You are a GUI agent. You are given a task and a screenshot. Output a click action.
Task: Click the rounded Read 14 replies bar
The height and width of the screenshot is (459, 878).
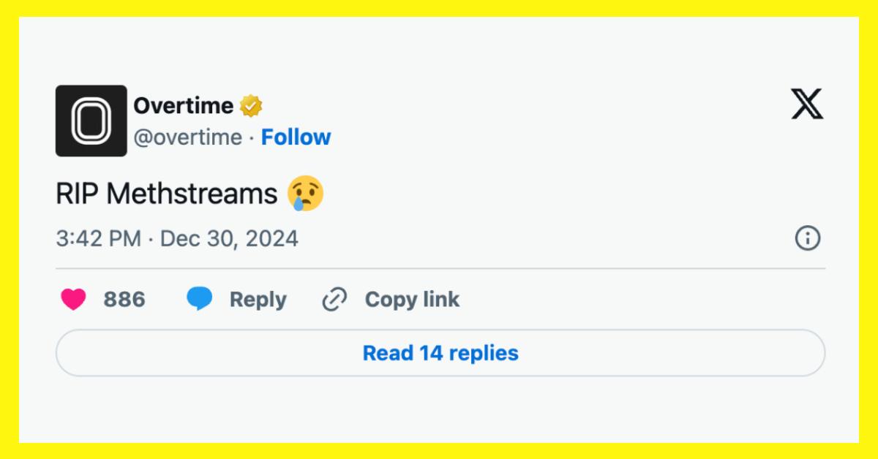[x=439, y=352]
